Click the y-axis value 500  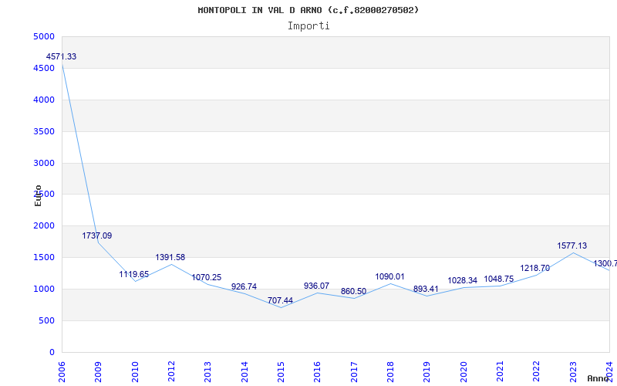46,320
